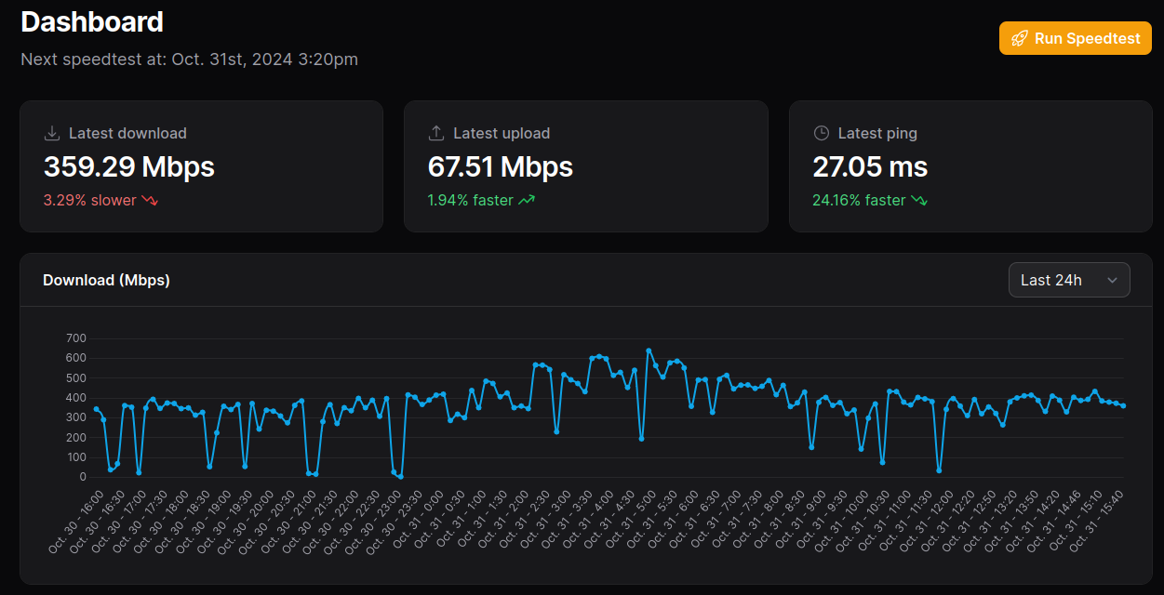Viewport: 1164px width, 595px height.
Task: Select the last data point on the chart
Action: click(x=1123, y=405)
